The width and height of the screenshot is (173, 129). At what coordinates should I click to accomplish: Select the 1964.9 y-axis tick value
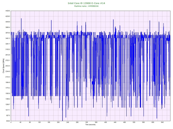tap(7, 82)
